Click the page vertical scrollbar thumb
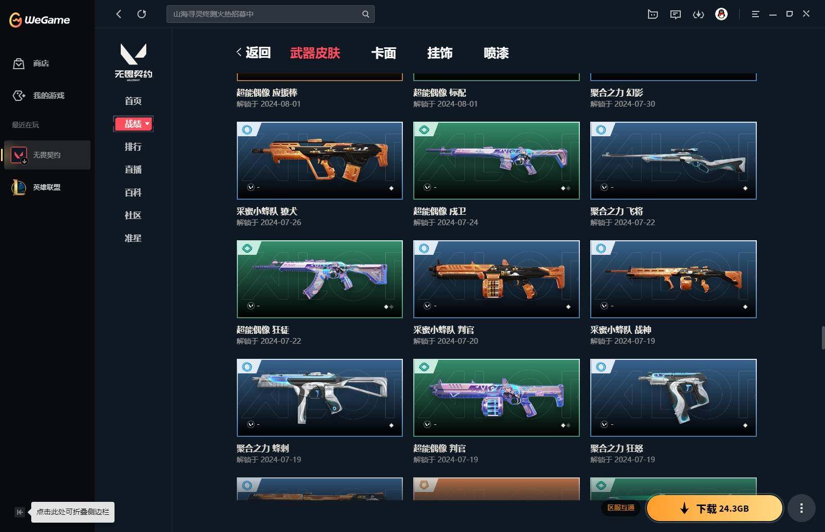825x532 pixels. (x=823, y=338)
